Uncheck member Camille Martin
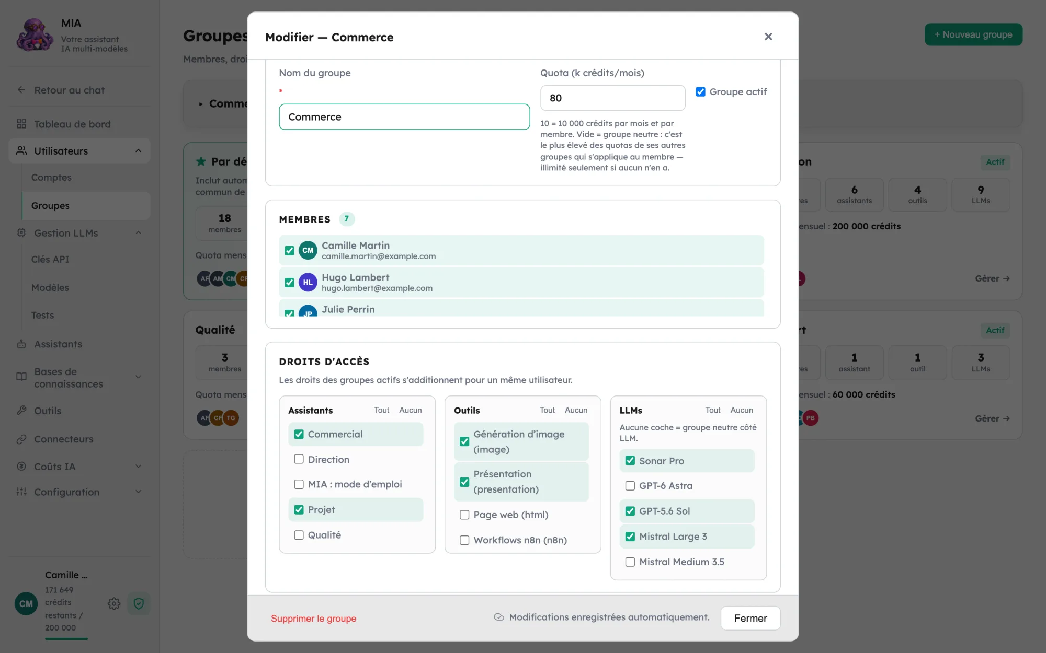The width and height of the screenshot is (1046, 653). tap(289, 250)
